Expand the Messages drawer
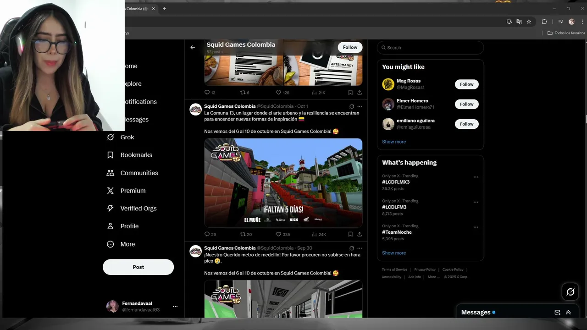The width and height of the screenshot is (587, 330). (568, 313)
